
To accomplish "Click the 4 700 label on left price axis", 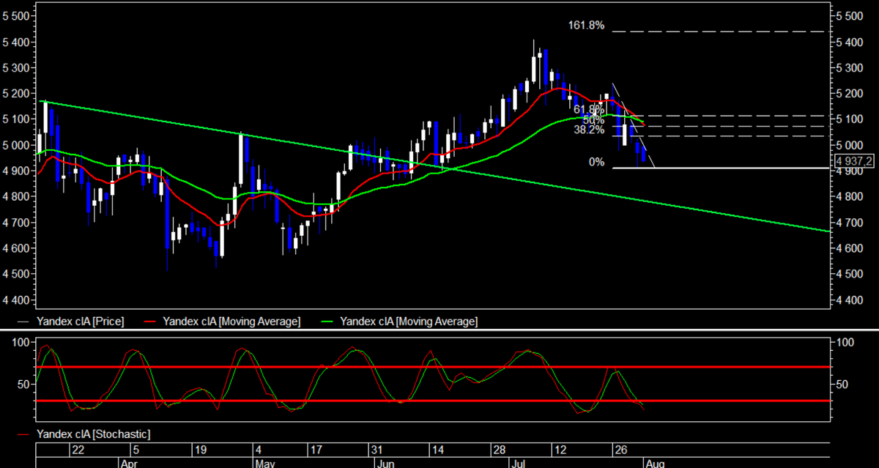I will [x=17, y=223].
